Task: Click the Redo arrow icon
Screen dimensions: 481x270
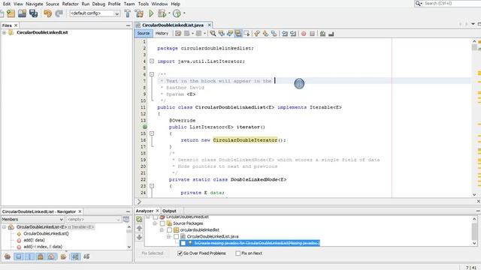Action: pos(59,13)
